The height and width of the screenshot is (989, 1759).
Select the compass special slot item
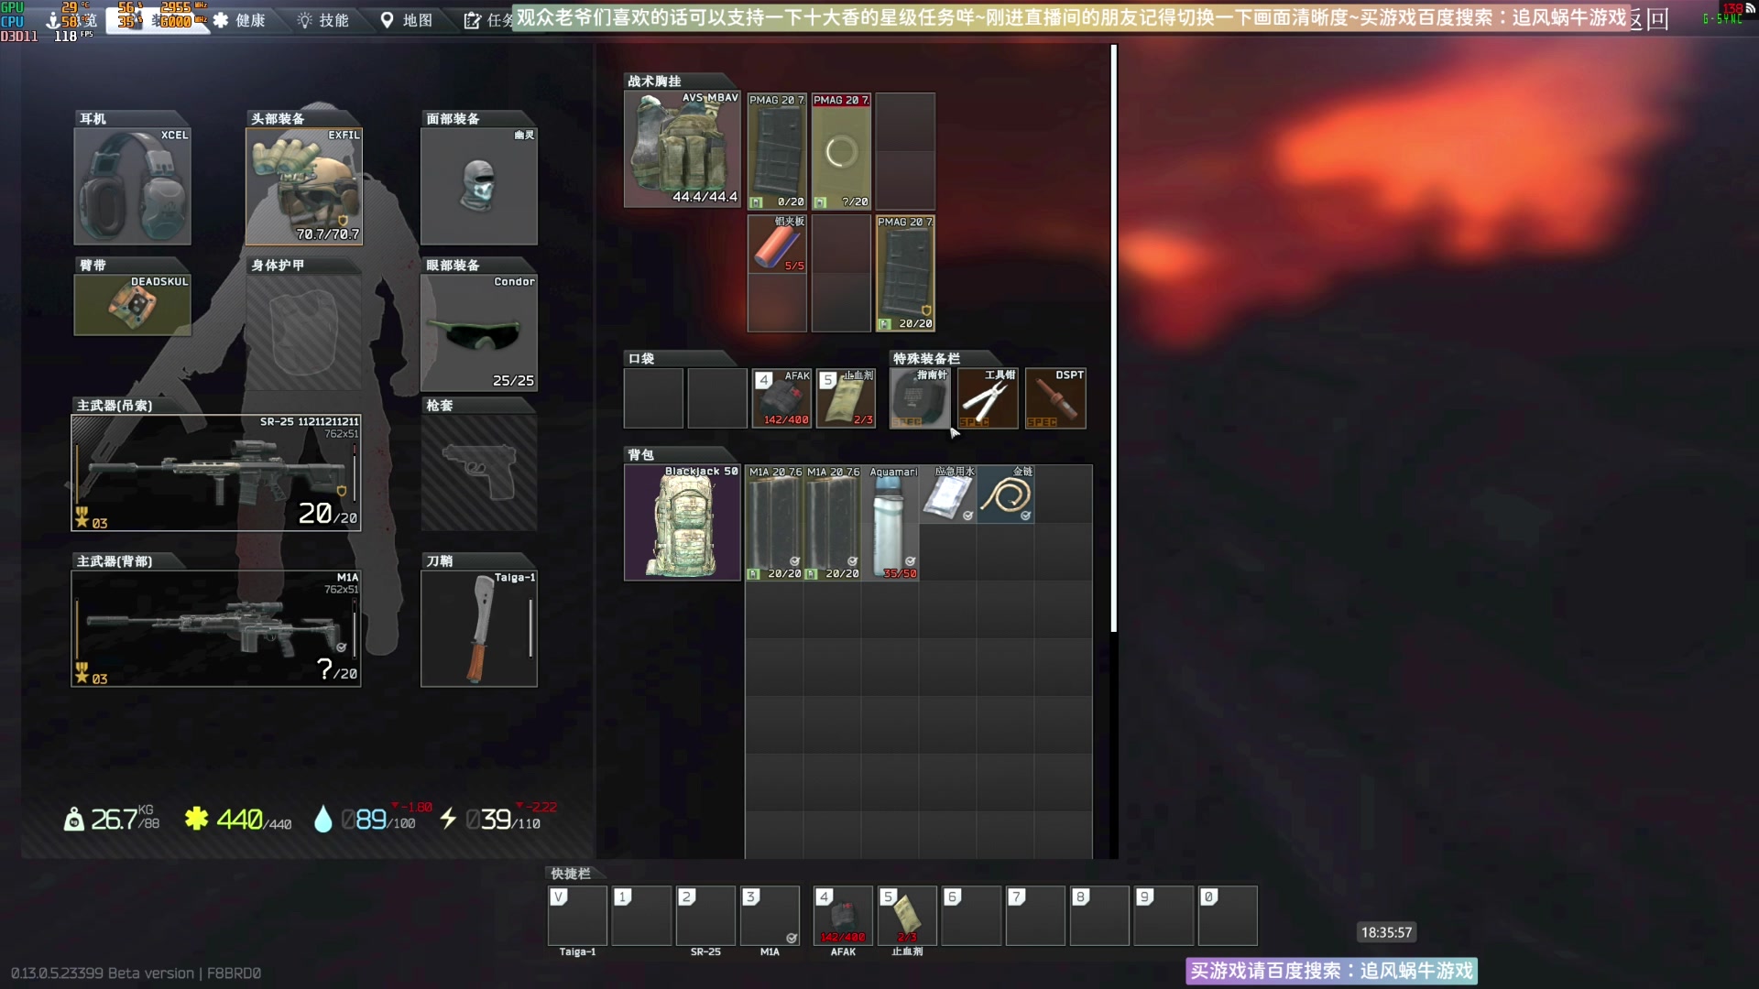[919, 399]
